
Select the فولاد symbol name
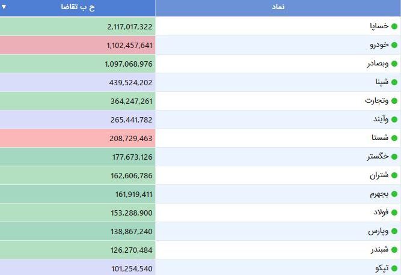(381, 212)
